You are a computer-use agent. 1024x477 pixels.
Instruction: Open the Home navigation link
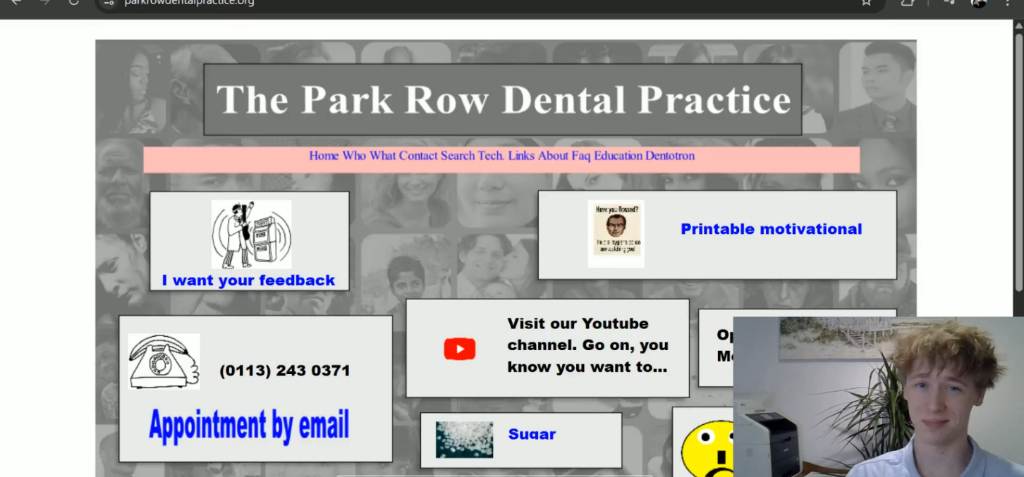tap(324, 156)
